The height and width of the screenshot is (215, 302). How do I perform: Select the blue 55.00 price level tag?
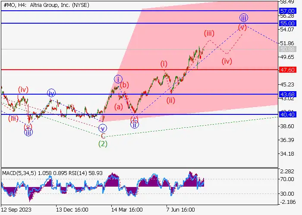[x=287, y=23]
